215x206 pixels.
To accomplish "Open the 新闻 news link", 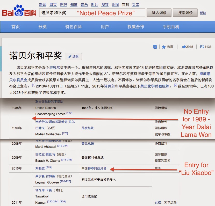I will tap(43, 5).
